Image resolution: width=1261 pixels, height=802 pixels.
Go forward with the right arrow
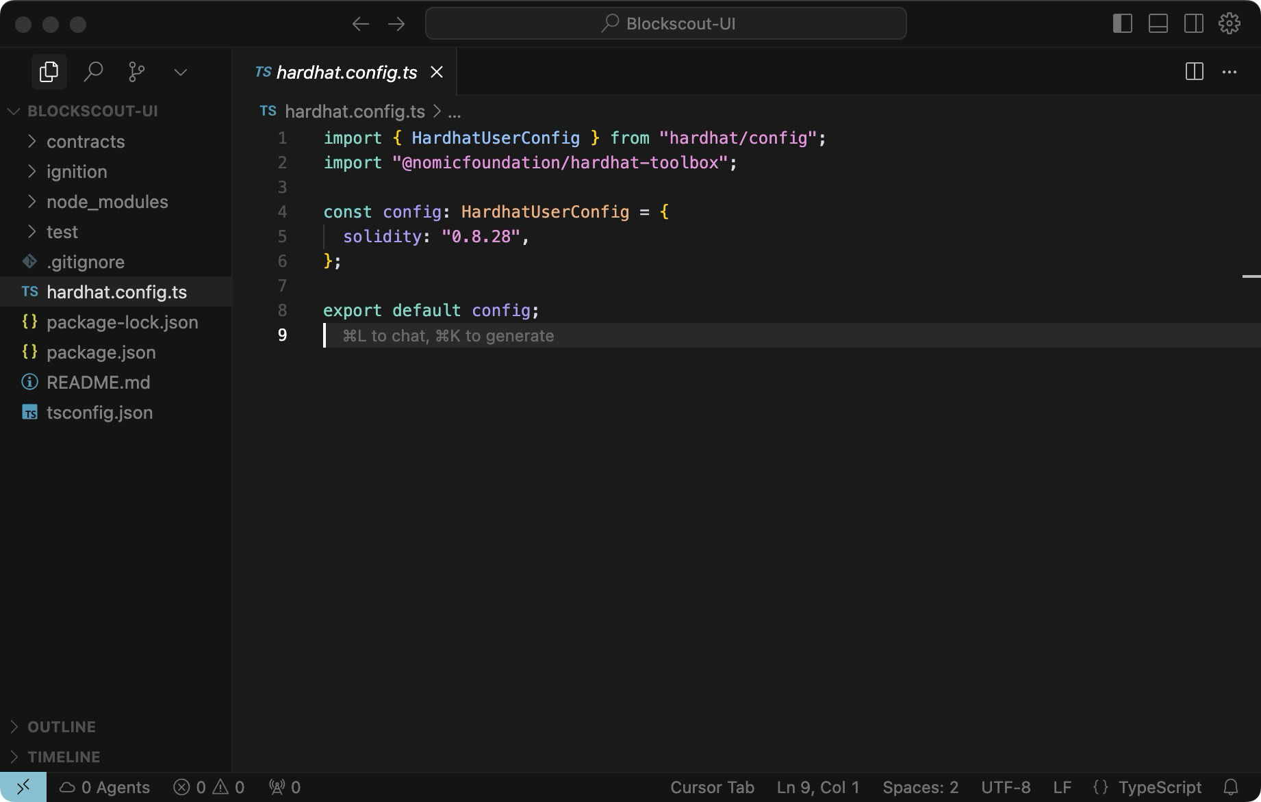pos(396,24)
